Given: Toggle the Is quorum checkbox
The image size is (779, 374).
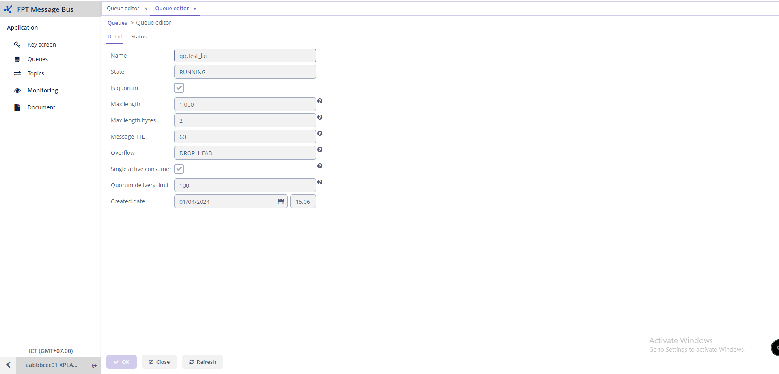Looking at the screenshot, I should click(x=179, y=88).
